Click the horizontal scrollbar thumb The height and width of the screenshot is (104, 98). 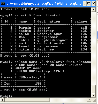click(x=27, y=100)
